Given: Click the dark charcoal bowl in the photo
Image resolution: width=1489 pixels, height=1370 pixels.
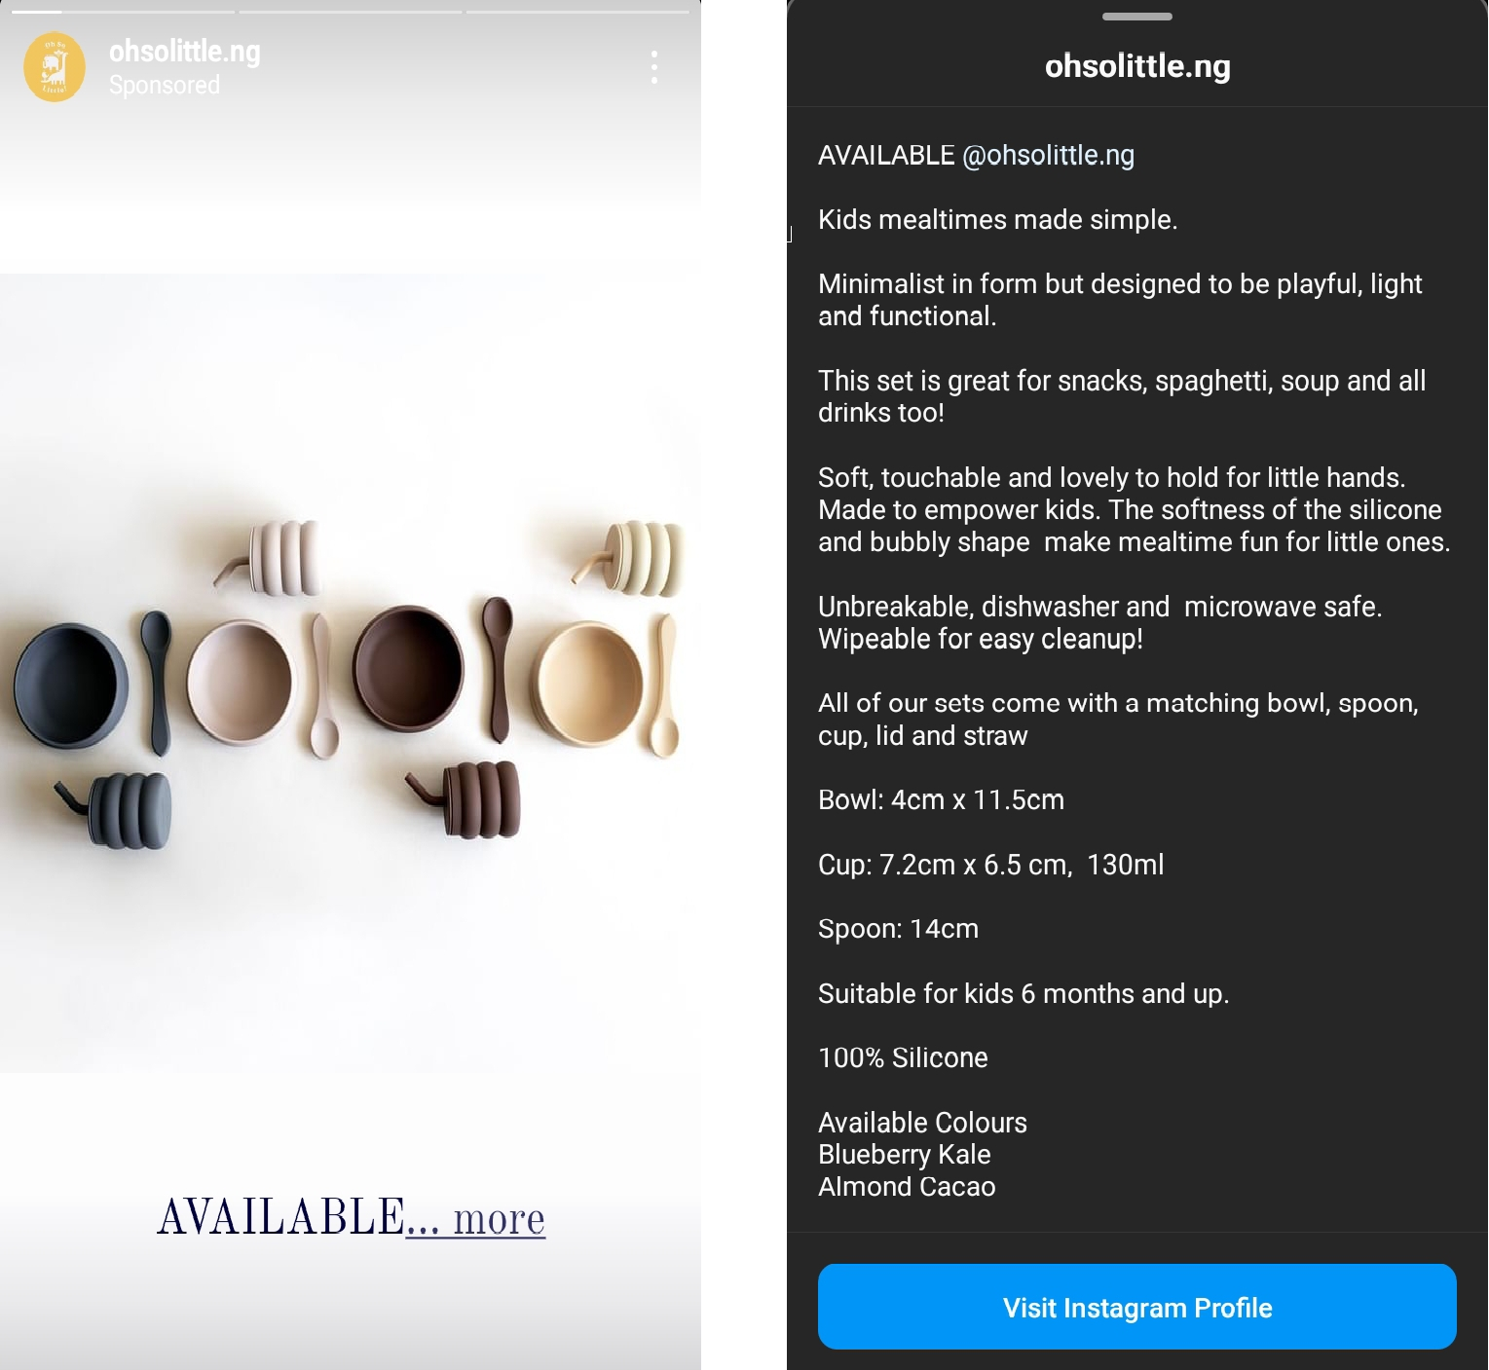Looking at the screenshot, I should (70, 685).
